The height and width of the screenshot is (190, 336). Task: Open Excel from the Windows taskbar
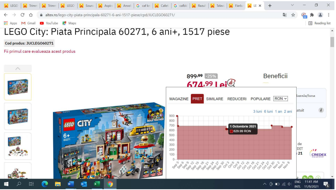pyautogui.click(x=96, y=184)
